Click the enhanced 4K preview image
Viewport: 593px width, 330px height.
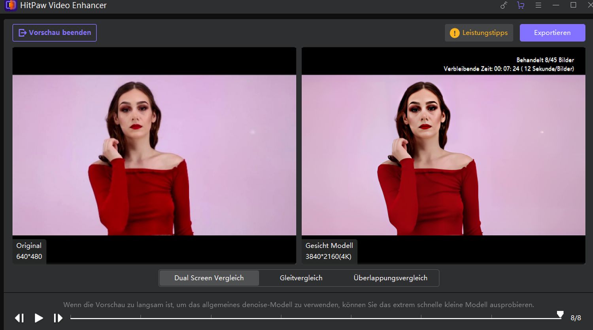pos(443,155)
